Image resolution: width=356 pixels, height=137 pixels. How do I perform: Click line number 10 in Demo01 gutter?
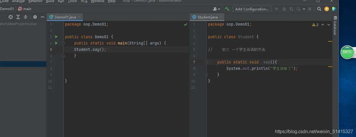(x=51, y=81)
